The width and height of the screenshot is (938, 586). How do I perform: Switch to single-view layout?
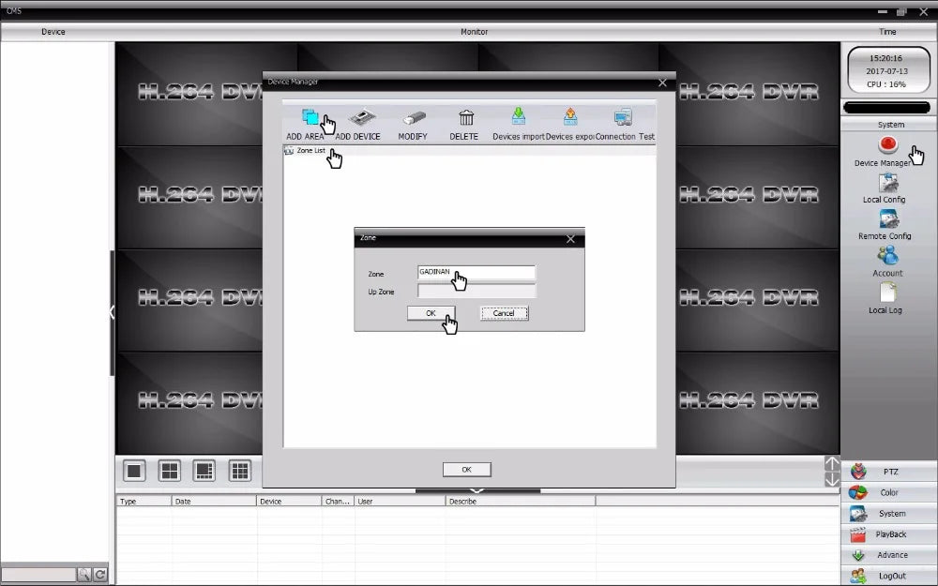(134, 472)
